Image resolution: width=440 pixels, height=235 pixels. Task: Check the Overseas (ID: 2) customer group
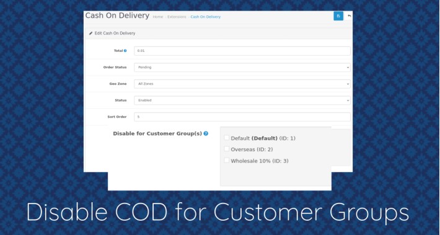[226, 149]
